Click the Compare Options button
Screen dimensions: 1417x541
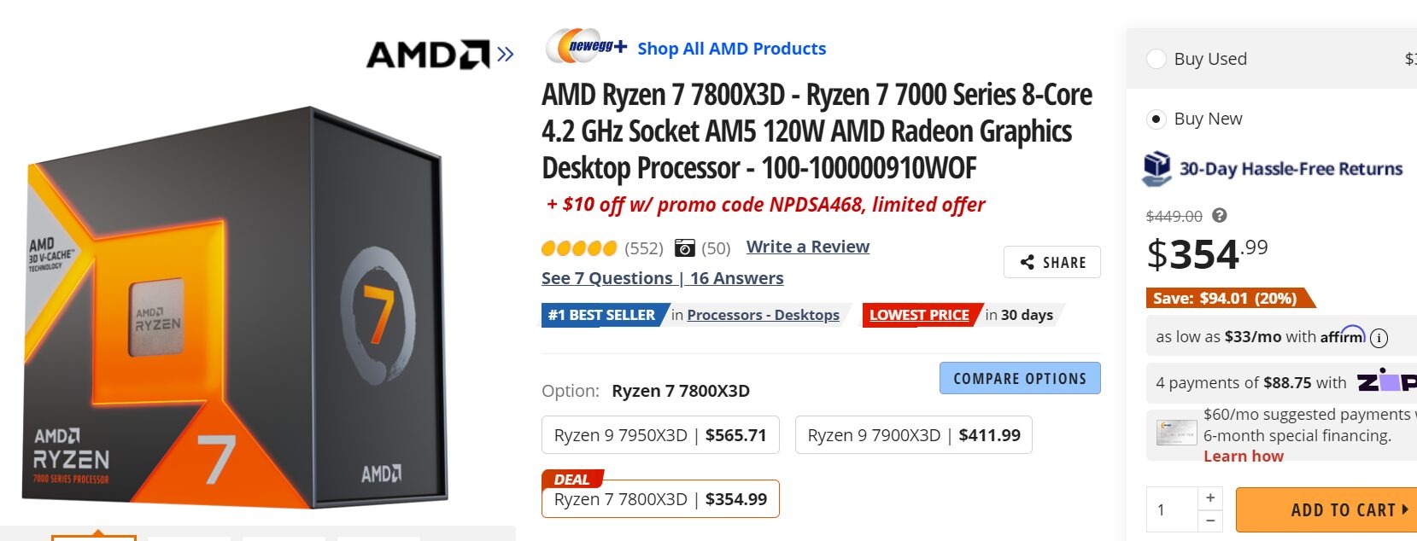pyautogui.click(x=1020, y=378)
